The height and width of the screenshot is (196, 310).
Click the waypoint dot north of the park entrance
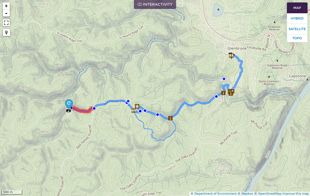click(224, 79)
